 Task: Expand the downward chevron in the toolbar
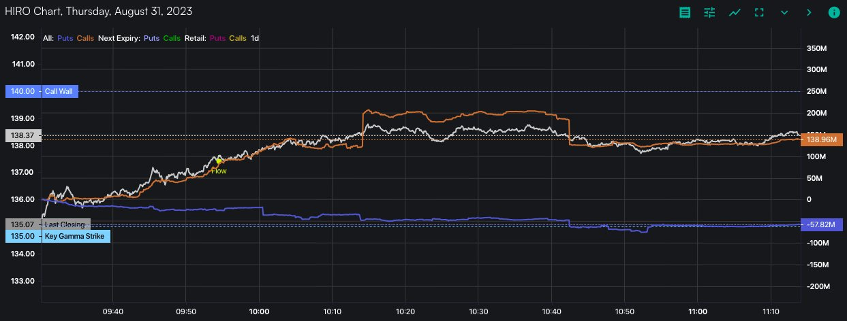(x=784, y=12)
